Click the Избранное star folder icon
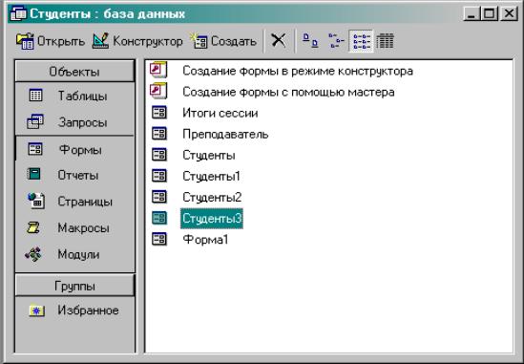This screenshot has width=524, height=364. 36,311
